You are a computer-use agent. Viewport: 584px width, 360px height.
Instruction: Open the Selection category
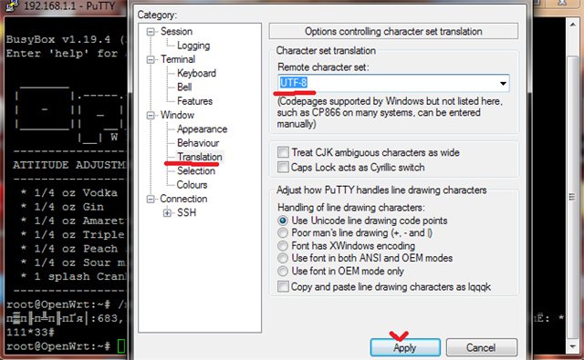point(196,171)
